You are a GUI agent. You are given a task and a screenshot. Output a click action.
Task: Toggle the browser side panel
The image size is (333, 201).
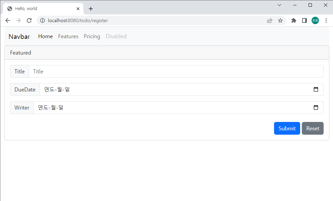(x=305, y=20)
